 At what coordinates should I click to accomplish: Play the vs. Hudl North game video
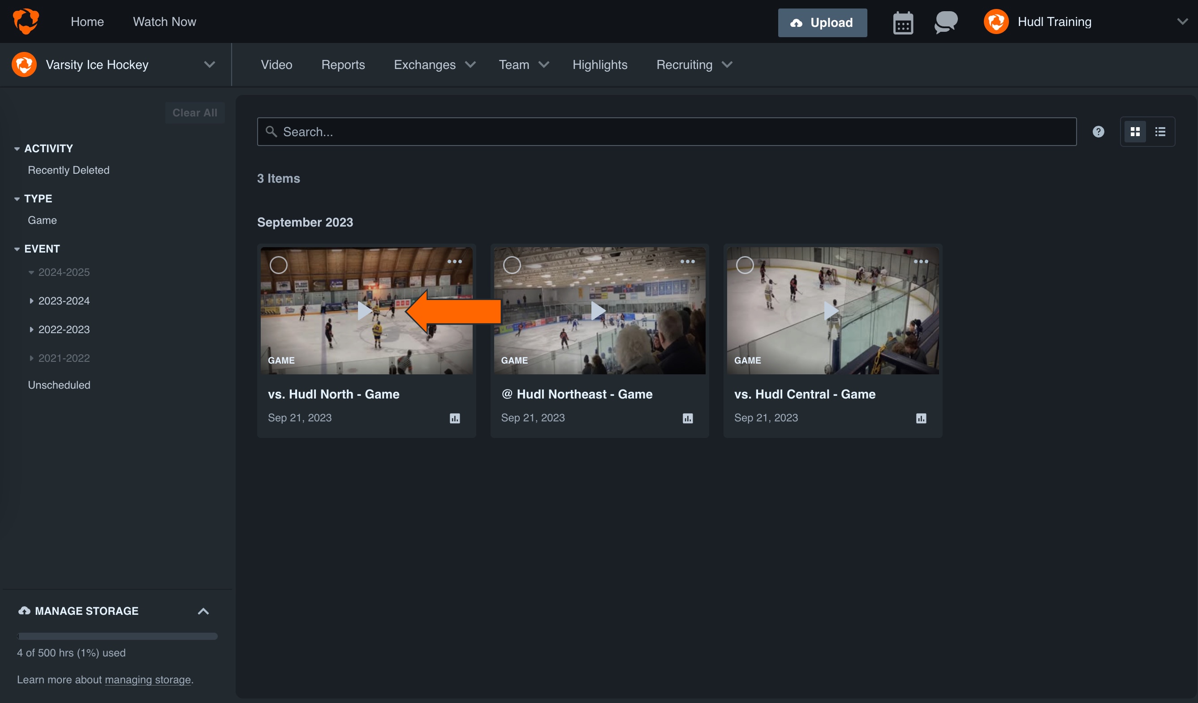[365, 311]
